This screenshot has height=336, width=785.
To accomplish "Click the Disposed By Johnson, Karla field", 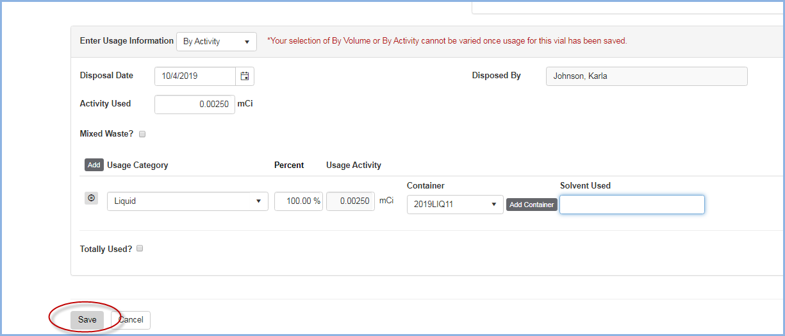I will [x=647, y=76].
